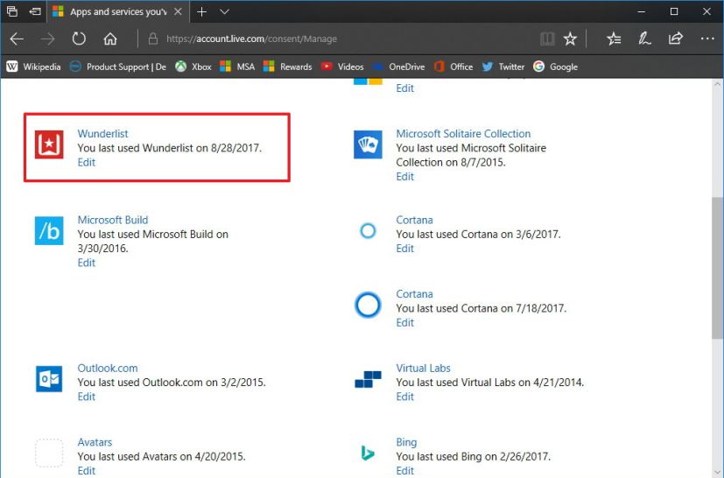Edit Bing permissions
This screenshot has width=724, height=478.
point(405,470)
